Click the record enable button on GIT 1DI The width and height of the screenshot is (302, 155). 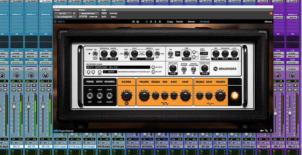(x=48, y=85)
